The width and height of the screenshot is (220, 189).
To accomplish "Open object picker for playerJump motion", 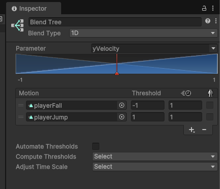I will pyautogui.click(x=122, y=117).
